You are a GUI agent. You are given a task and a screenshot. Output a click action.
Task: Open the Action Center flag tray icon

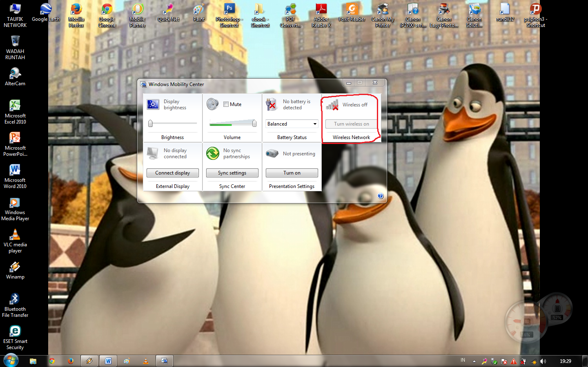tap(504, 361)
